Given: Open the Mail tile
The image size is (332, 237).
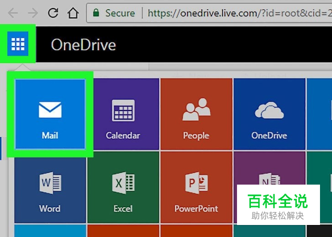Looking at the screenshot, I should coord(50,114).
